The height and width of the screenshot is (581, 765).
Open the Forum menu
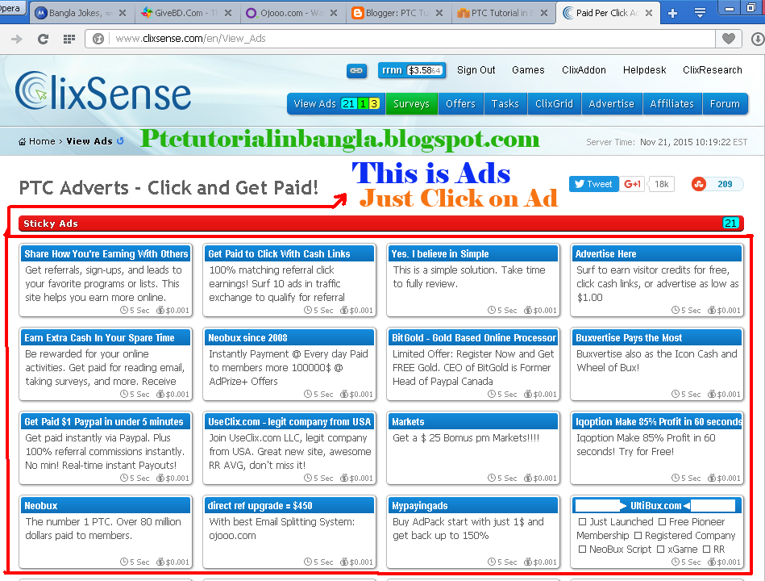(x=725, y=104)
